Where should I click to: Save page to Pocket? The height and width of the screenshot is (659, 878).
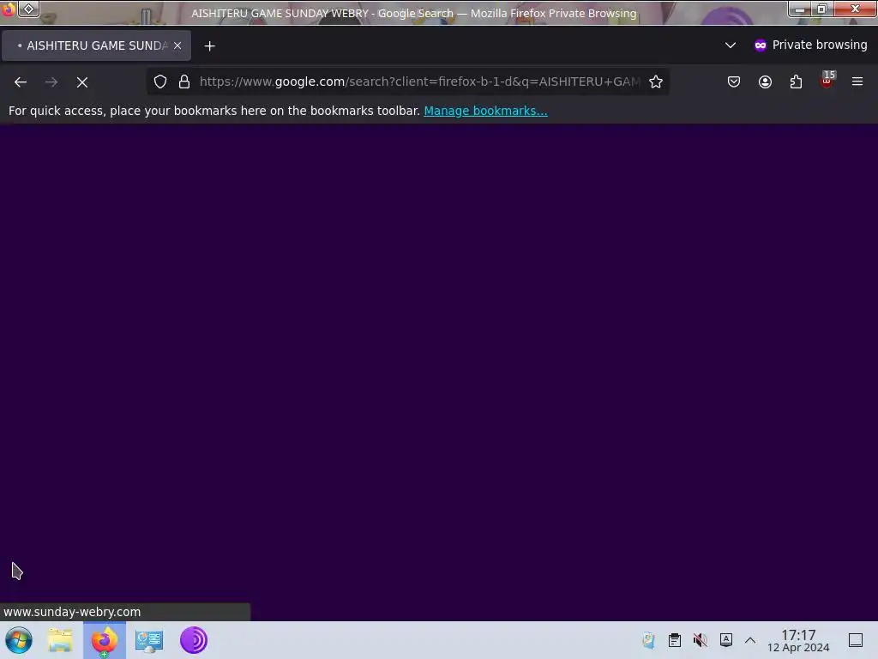(x=734, y=82)
